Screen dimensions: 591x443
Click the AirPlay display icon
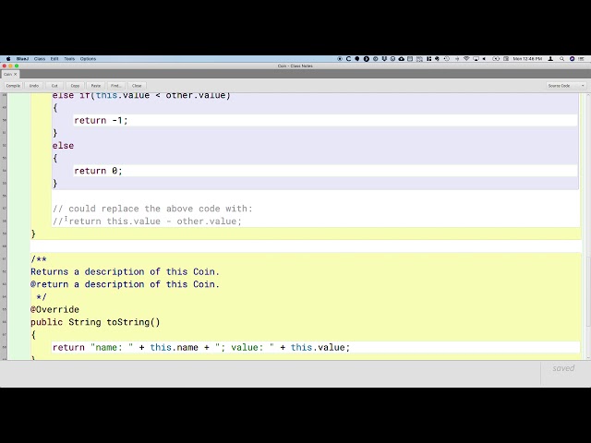click(x=476, y=59)
